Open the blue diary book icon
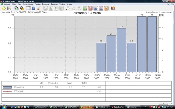This screenshot has height=109, width=175. click(x=34, y=8)
